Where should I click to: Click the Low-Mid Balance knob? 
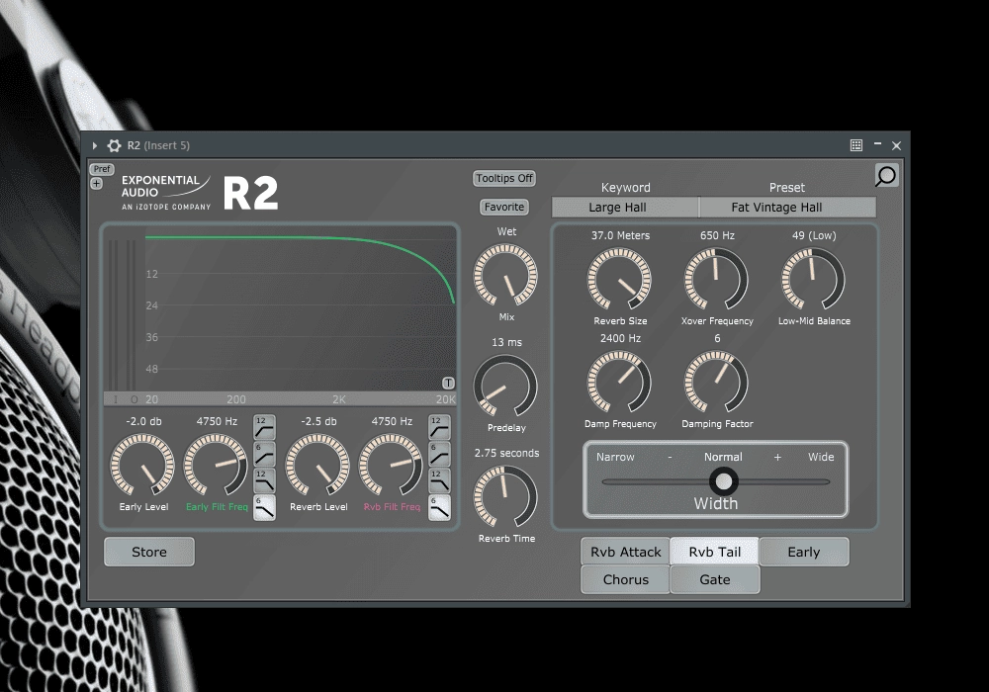pos(814,279)
